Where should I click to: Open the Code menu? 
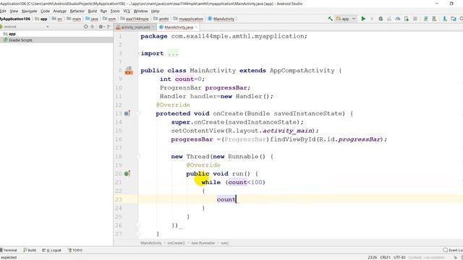point(45,11)
